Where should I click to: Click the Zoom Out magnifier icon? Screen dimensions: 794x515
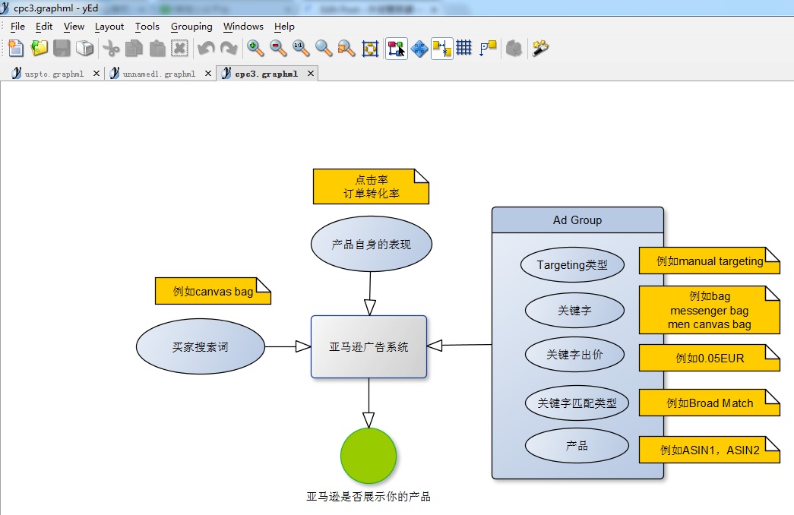point(278,49)
